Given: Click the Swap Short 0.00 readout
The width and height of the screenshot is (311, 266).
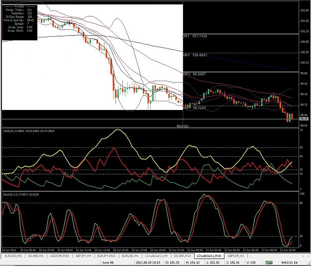Looking at the screenshot, I should (19, 30).
